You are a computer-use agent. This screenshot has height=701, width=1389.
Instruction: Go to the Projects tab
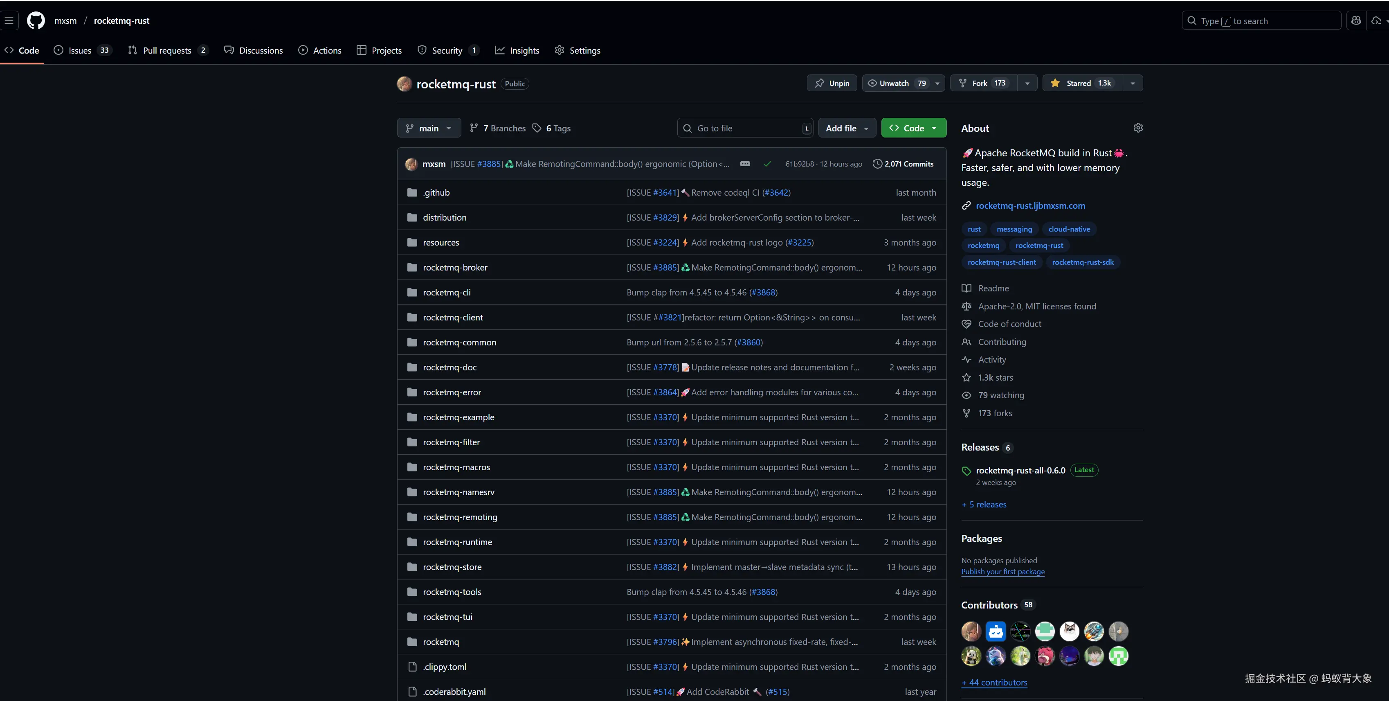(x=379, y=50)
